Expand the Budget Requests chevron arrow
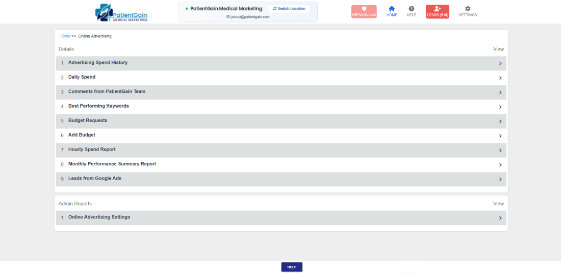This screenshot has width=561, height=273. pos(500,121)
